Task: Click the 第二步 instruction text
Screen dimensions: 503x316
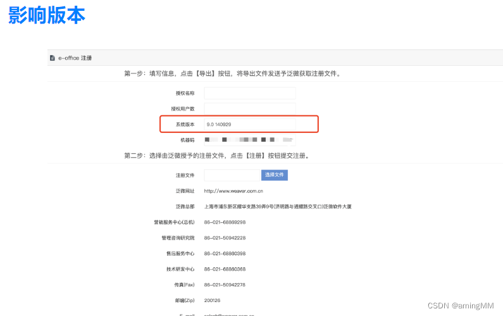Action: click(217, 156)
